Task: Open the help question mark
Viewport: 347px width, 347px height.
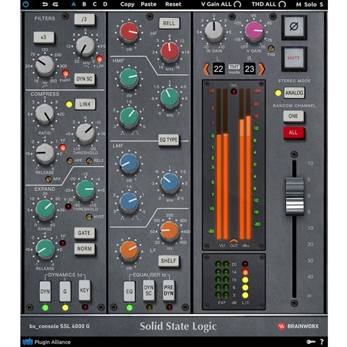Action: click(322, 342)
